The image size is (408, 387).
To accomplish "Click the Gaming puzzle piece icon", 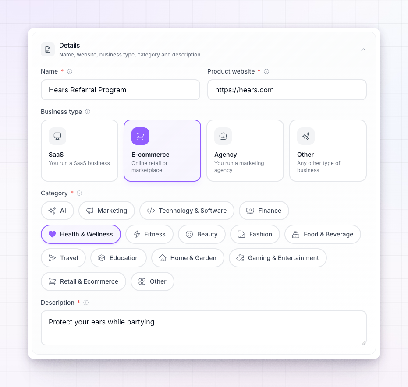I will tap(240, 258).
